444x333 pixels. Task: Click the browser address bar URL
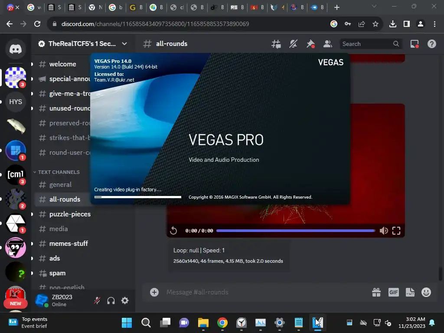[x=155, y=24]
